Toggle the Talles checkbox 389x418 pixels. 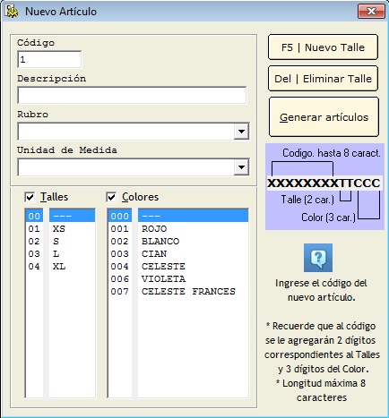click(30, 197)
